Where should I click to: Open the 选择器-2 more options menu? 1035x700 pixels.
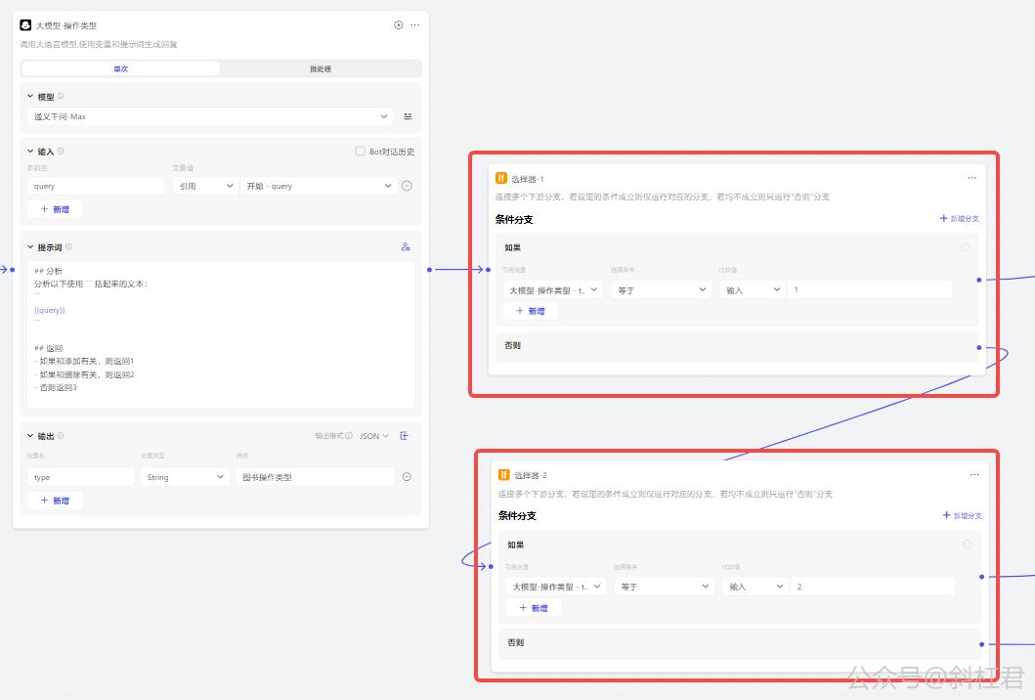click(974, 475)
